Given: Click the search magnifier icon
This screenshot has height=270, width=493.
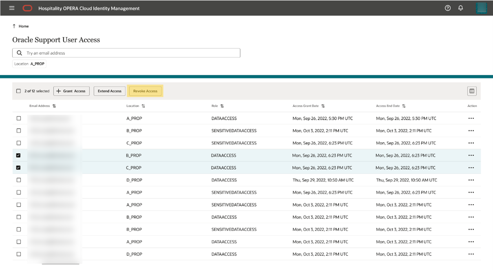Looking at the screenshot, I should pos(19,52).
